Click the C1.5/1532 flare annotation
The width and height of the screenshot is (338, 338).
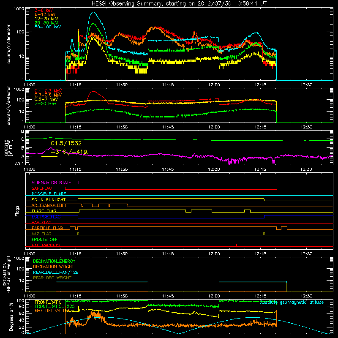click(x=66, y=143)
